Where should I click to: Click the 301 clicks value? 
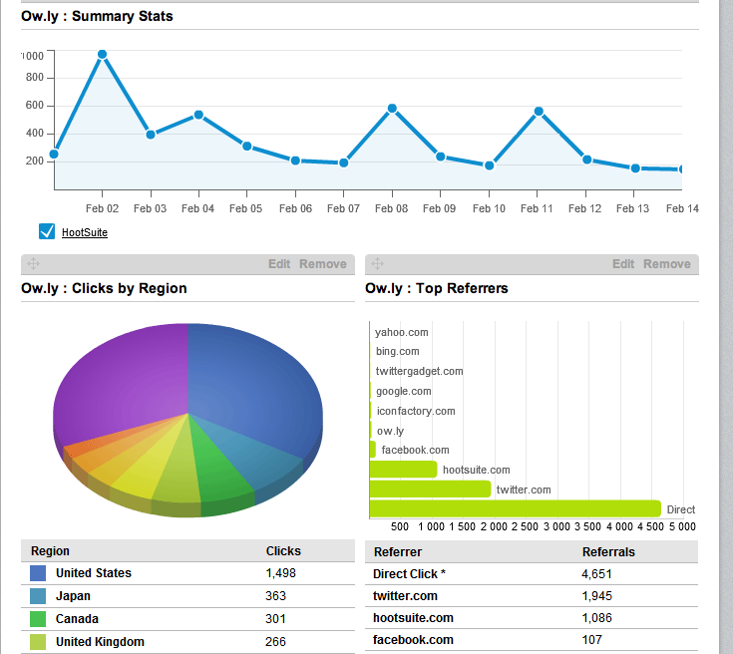pos(275,619)
